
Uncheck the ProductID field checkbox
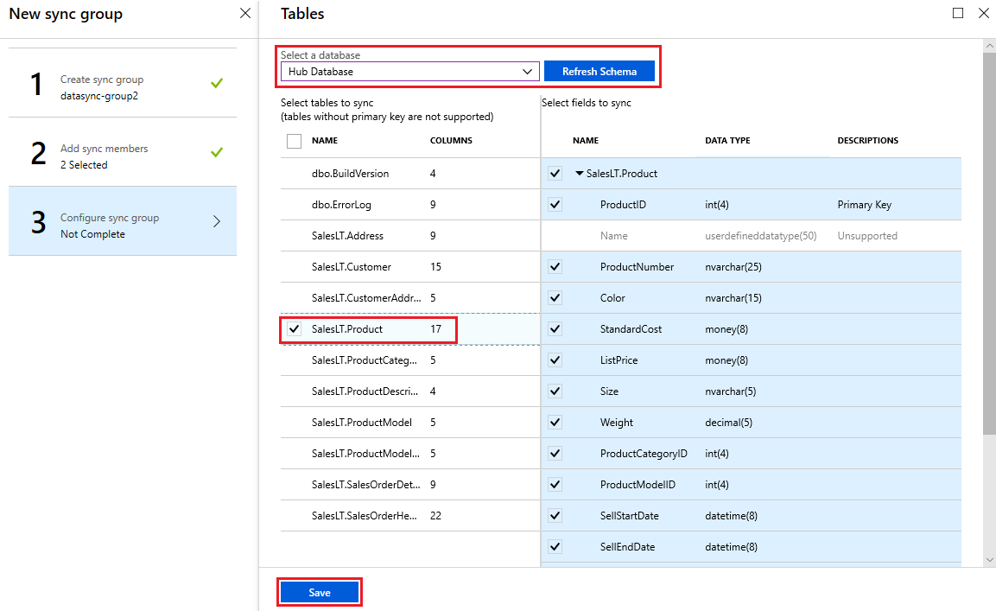555,205
